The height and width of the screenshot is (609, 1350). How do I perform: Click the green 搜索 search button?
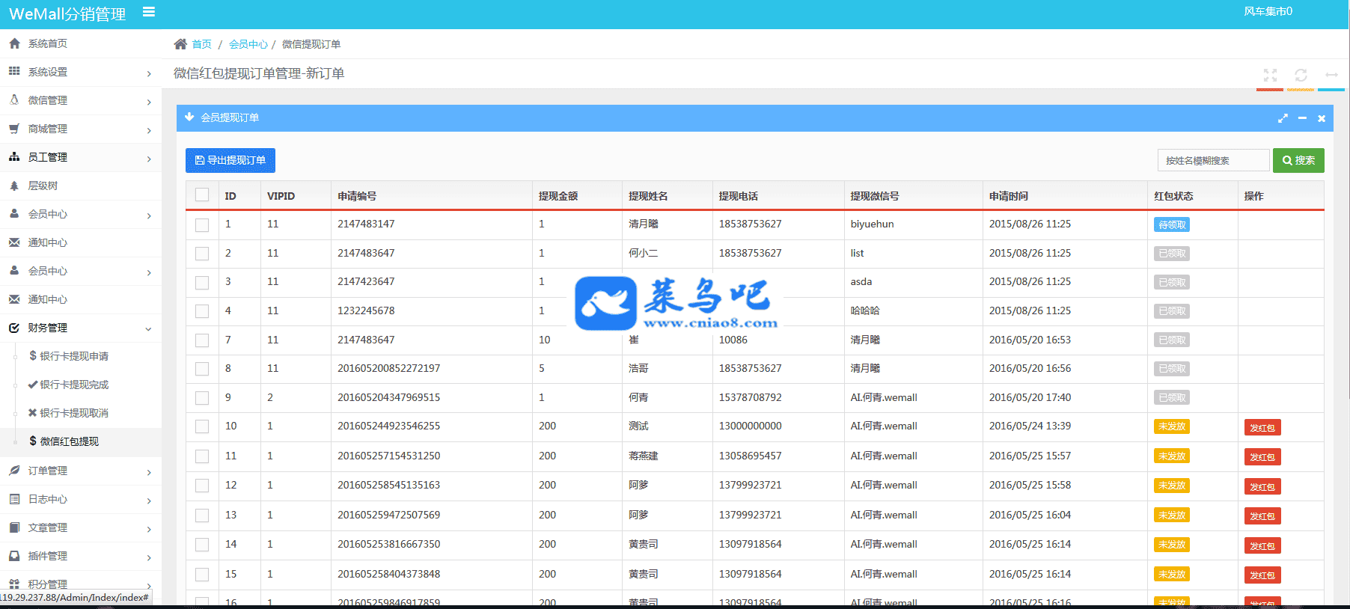pyautogui.click(x=1298, y=160)
